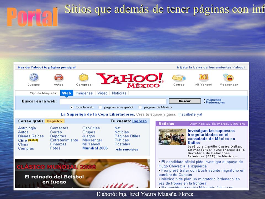Screen dimensions: 265x199
Task: Open the Preferencias link
Action: click(x=215, y=103)
